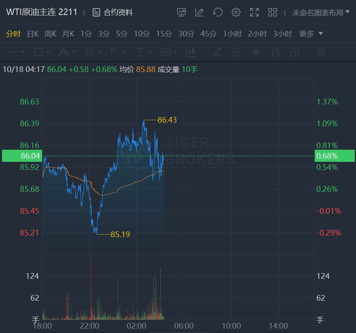Select the text annotation tool
356x333 pixels.
coord(166,52)
